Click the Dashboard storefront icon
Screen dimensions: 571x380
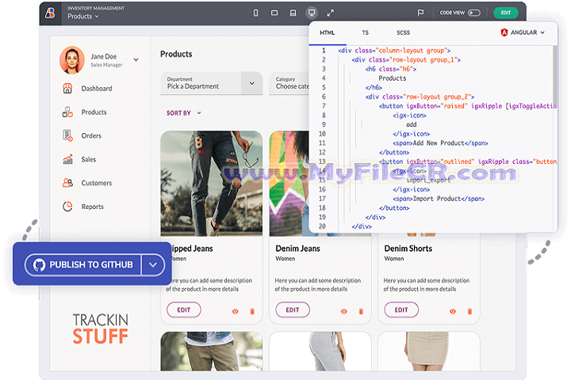pos(67,89)
